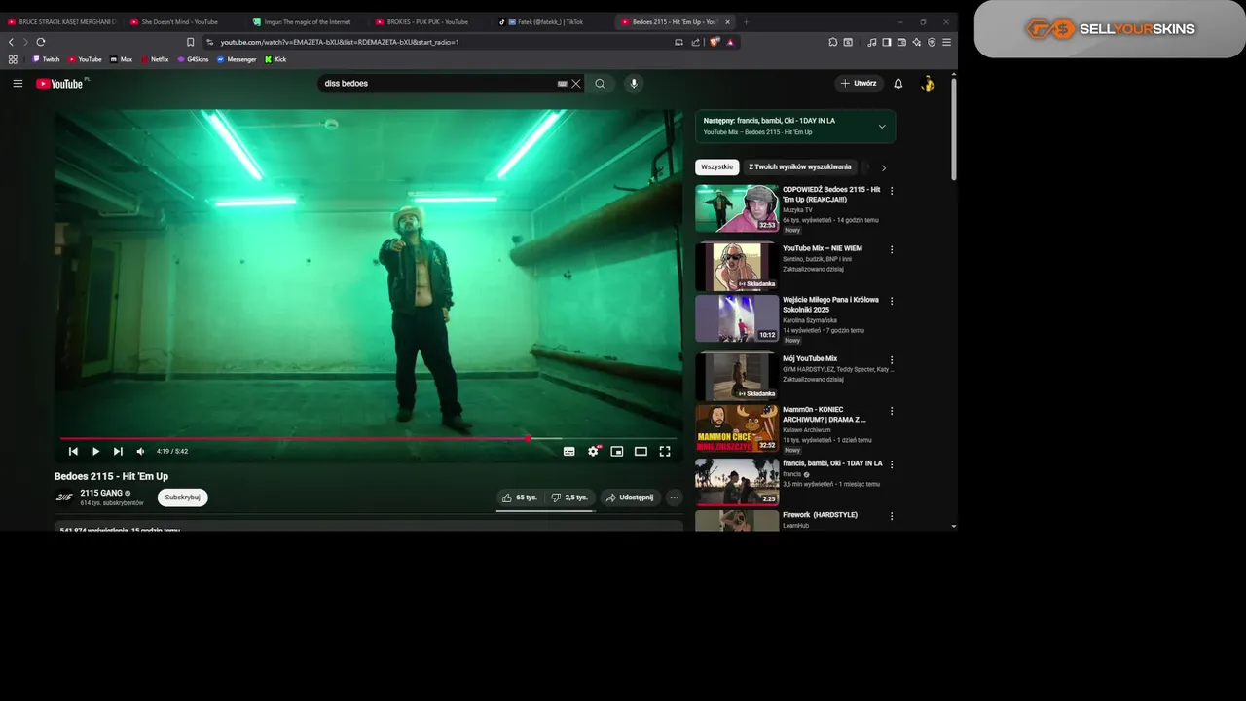Open the Messenger bookmark
The image size is (1246, 701).
[237, 59]
